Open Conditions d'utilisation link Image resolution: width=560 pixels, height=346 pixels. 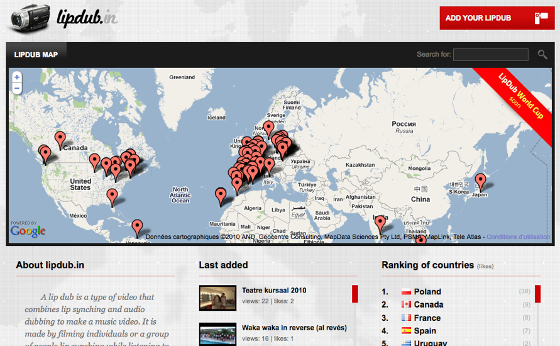[519, 237]
